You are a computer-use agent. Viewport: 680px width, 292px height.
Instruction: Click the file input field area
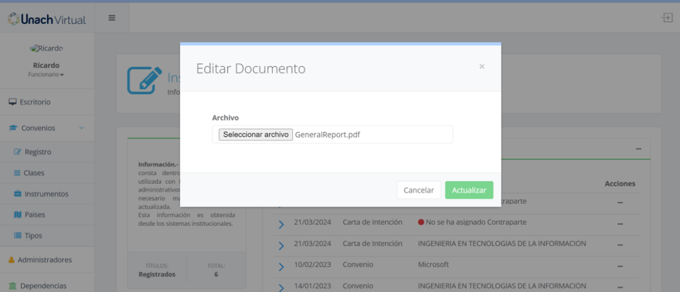point(332,135)
